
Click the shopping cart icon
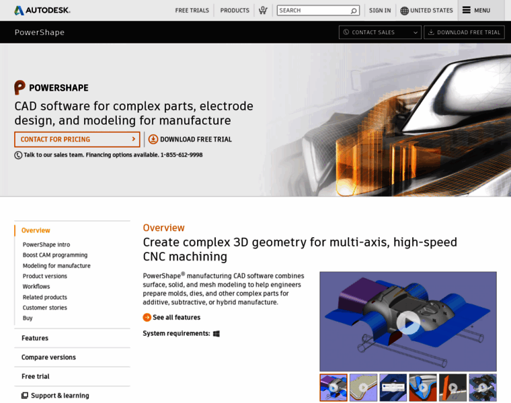263,11
